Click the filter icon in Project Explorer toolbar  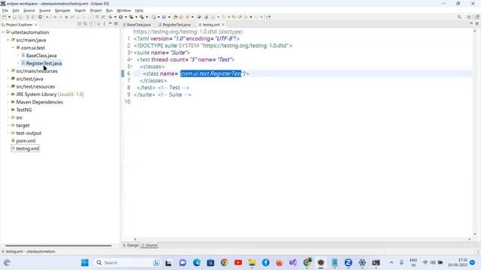(x=91, y=24)
